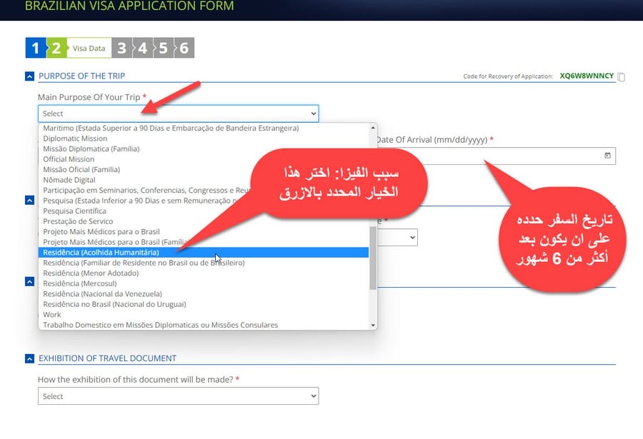The height and width of the screenshot is (439, 643).
Task: Click the copy icon beside recovery code
Action: click(622, 77)
